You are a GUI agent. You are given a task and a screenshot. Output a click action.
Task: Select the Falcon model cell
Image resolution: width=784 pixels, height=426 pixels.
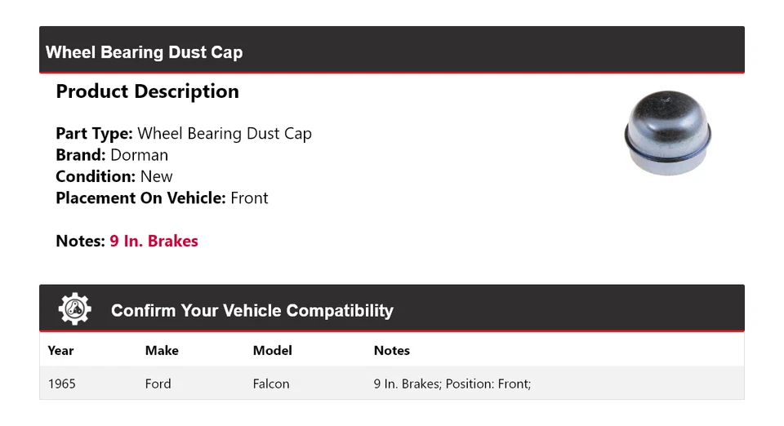pos(271,384)
